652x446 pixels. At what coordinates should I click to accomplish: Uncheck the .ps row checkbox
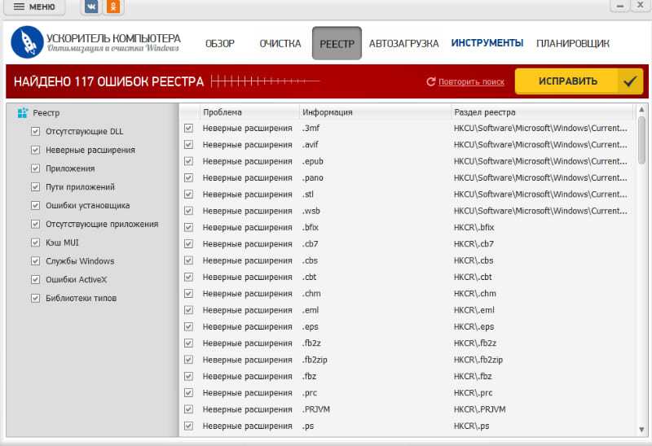pyautogui.click(x=189, y=426)
